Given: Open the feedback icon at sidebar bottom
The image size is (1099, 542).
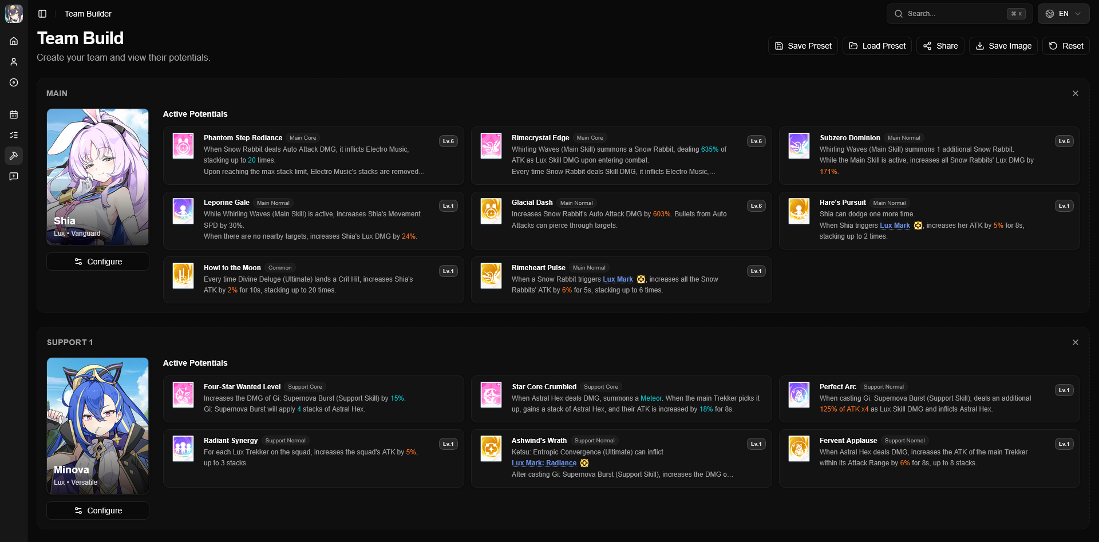Looking at the screenshot, I should coord(14,176).
